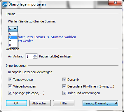Click the Abbrechen button
124x112 pixels.
[40, 103]
